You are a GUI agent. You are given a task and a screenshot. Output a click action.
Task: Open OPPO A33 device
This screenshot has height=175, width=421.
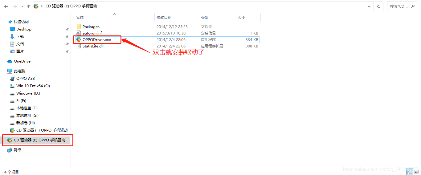(x=26, y=79)
